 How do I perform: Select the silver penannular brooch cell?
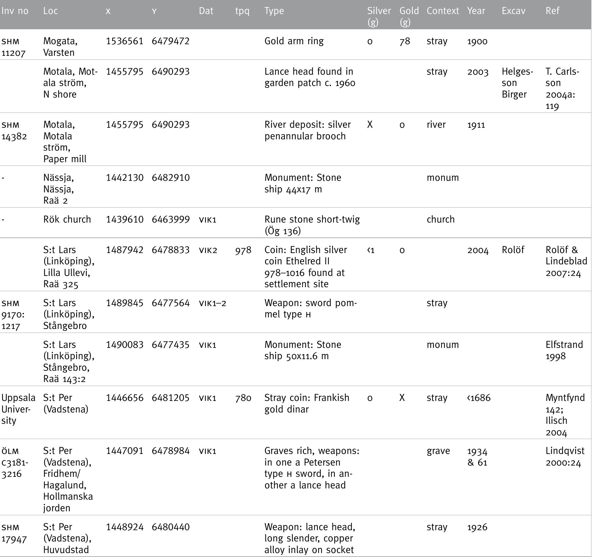pyautogui.click(x=307, y=130)
